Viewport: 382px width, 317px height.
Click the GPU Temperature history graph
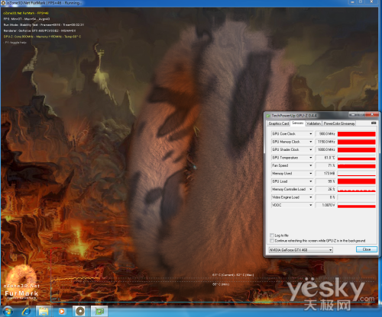(357, 158)
